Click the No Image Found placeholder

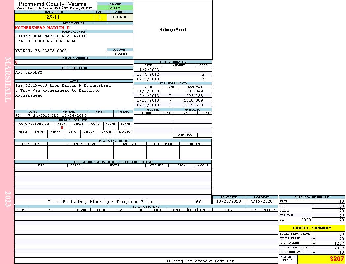tap(173, 30)
